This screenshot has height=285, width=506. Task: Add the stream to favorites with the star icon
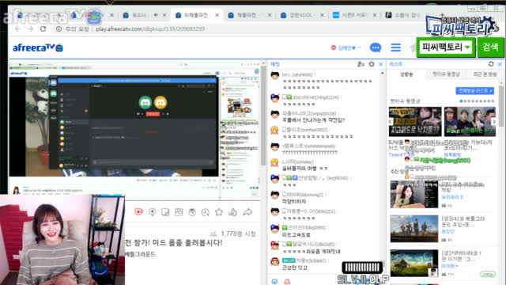[x=219, y=212]
